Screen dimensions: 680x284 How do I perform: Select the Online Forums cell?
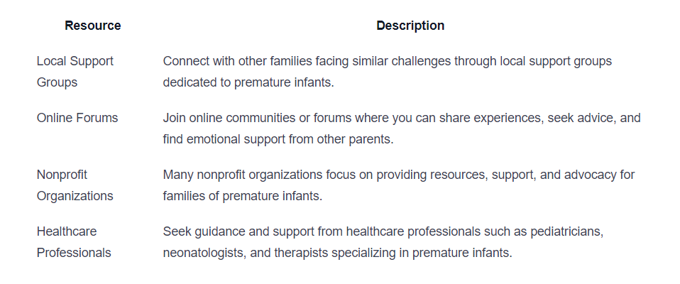[x=77, y=118]
